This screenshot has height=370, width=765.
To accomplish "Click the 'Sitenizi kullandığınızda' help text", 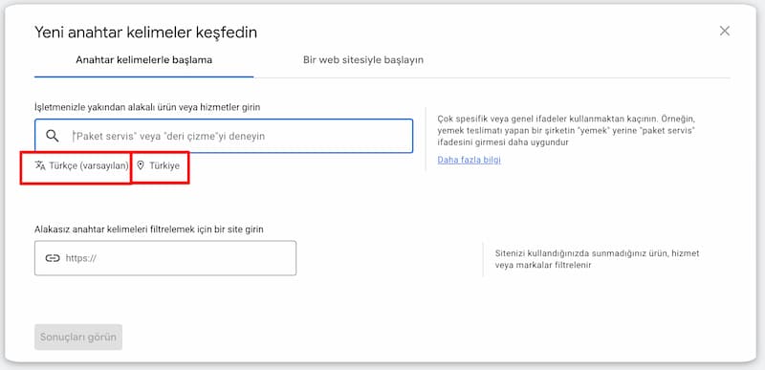I will [597, 259].
